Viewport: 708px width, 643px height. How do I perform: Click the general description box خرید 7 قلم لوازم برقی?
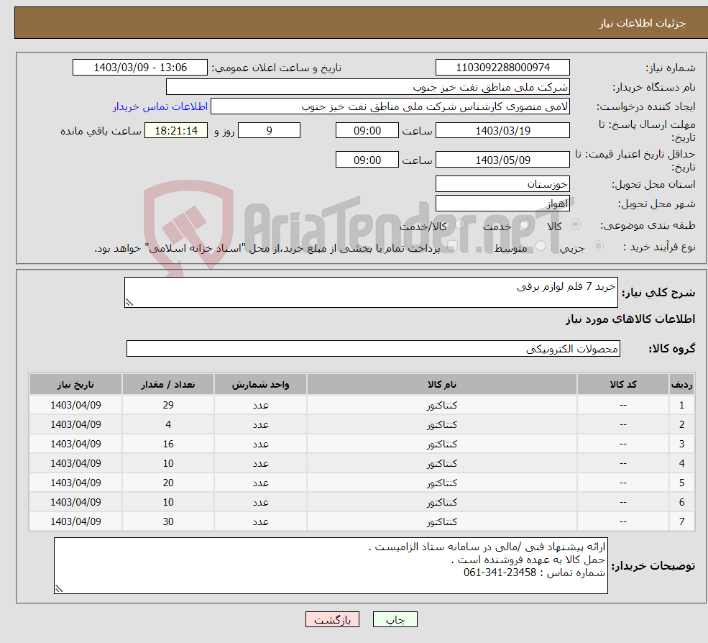371,292
